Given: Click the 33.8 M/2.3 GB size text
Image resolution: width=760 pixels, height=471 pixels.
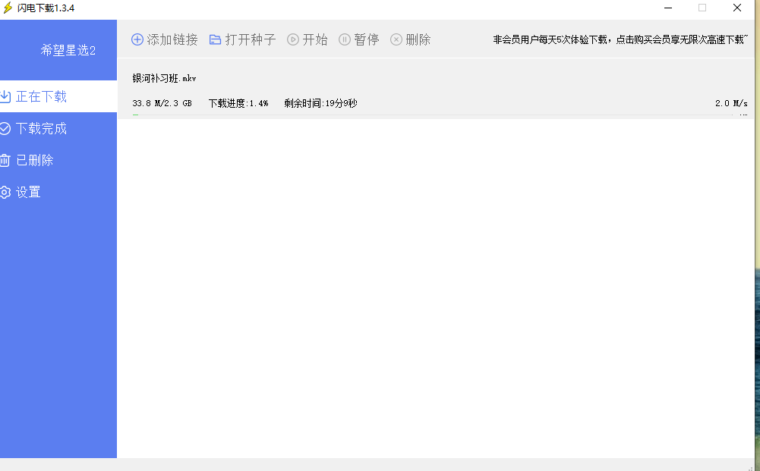Looking at the screenshot, I should [162, 103].
